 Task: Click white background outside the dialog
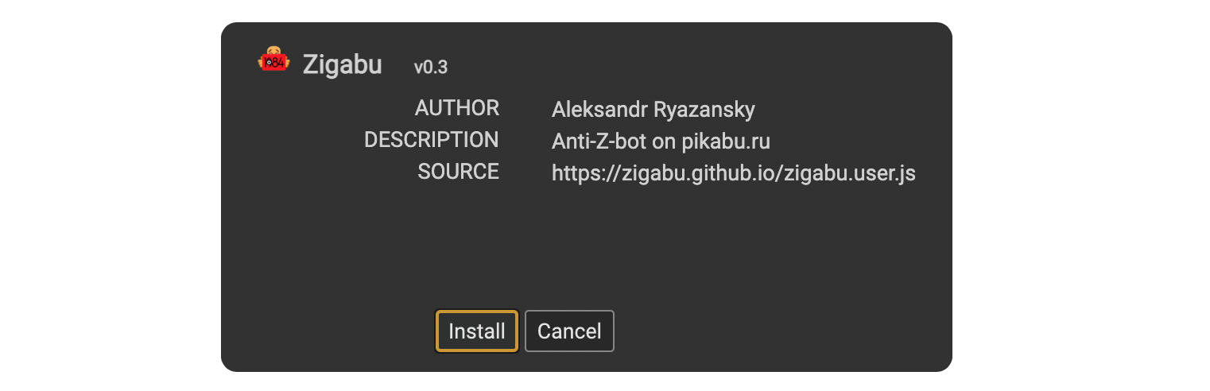(x=1081, y=195)
